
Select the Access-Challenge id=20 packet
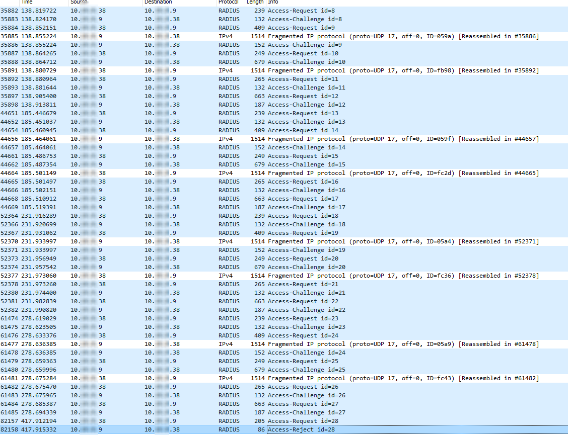coord(201,267)
